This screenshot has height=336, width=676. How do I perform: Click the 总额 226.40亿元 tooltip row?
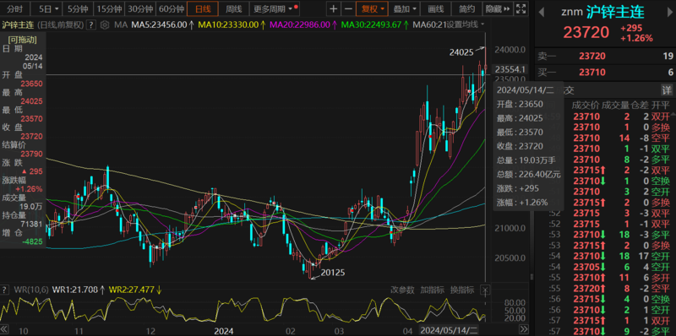coord(528,175)
